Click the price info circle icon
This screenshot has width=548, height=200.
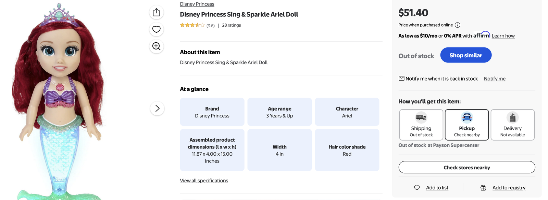coord(458,25)
